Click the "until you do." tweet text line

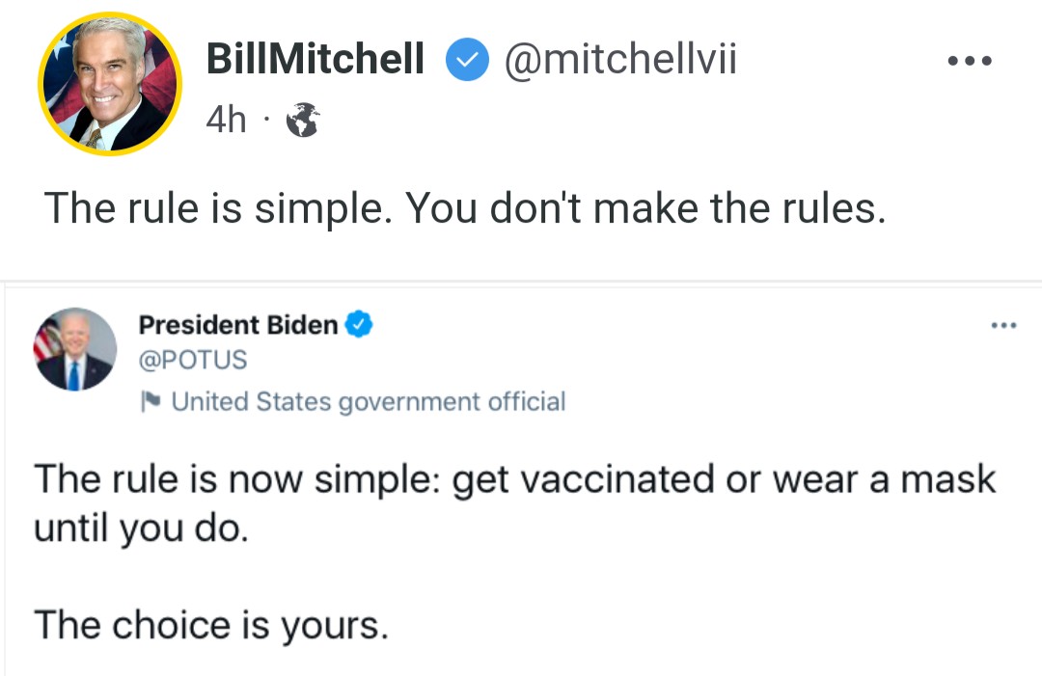coord(142,529)
